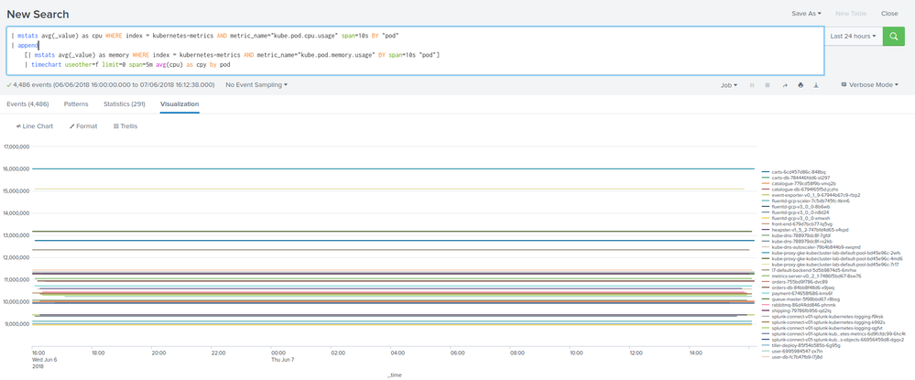This screenshot has height=380, width=915.
Task: Click the 16,000,000 y-axis label
Action: click(16, 168)
